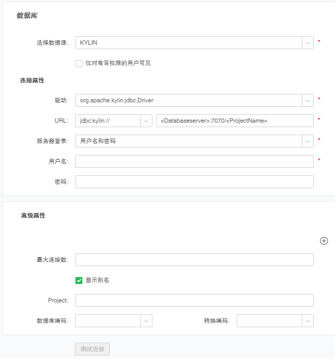335x359 pixels.
Task: Uncheck the '显示别名' checkbox
Action: click(79, 280)
